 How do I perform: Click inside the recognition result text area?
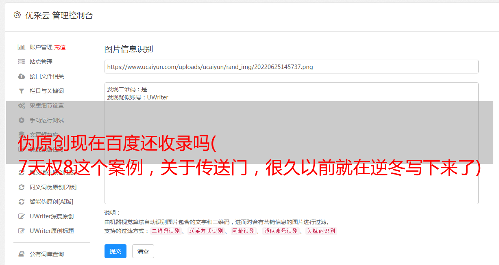291,143
